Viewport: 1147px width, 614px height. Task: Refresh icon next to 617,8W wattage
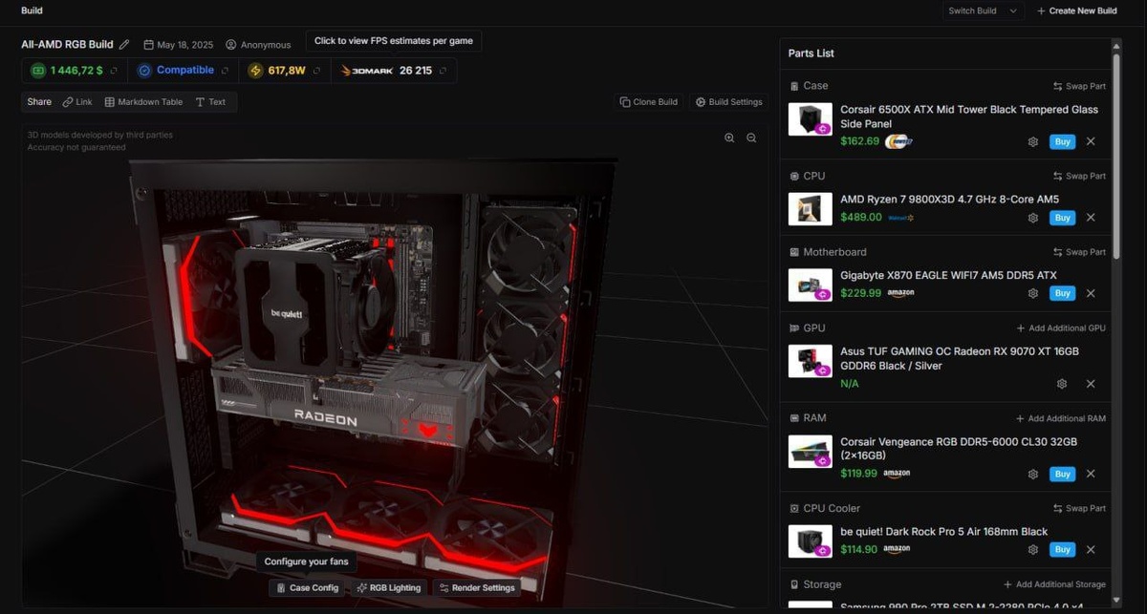pos(316,71)
